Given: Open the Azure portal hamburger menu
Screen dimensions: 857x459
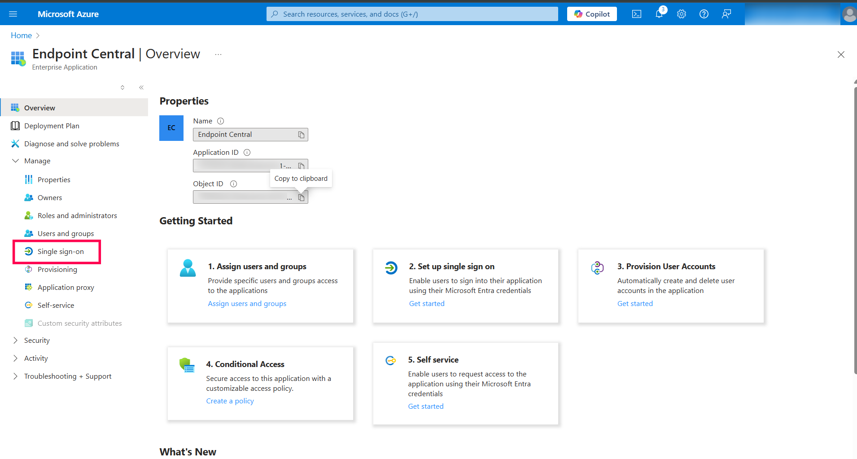Looking at the screenshot, I should pos(13,14).
